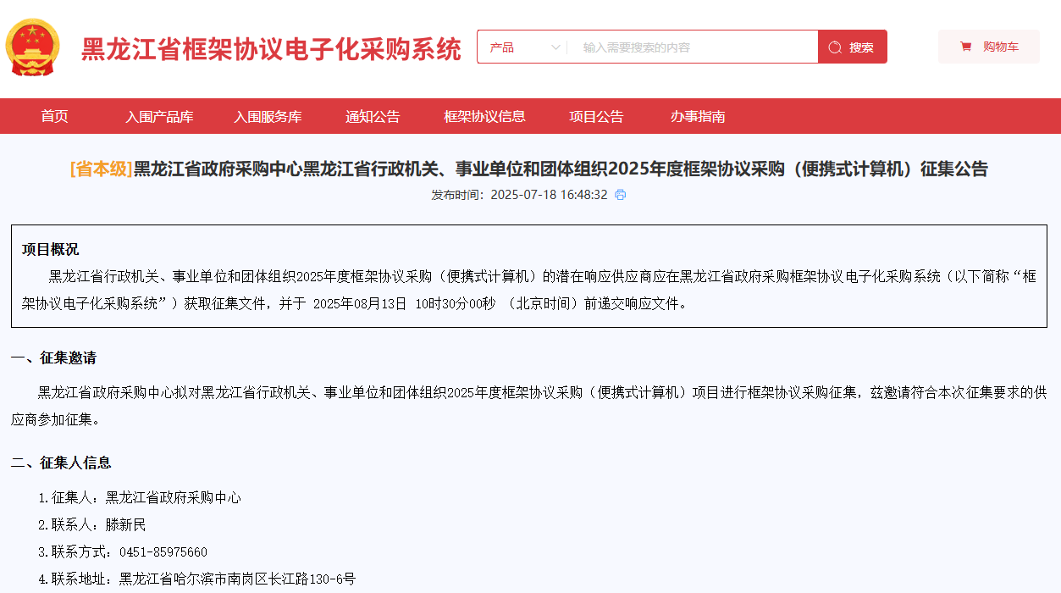Click the site title 黑龙江省框架协议电子化采购系统
This screenshot has height=593, width=1061.
tap(271, 49)
